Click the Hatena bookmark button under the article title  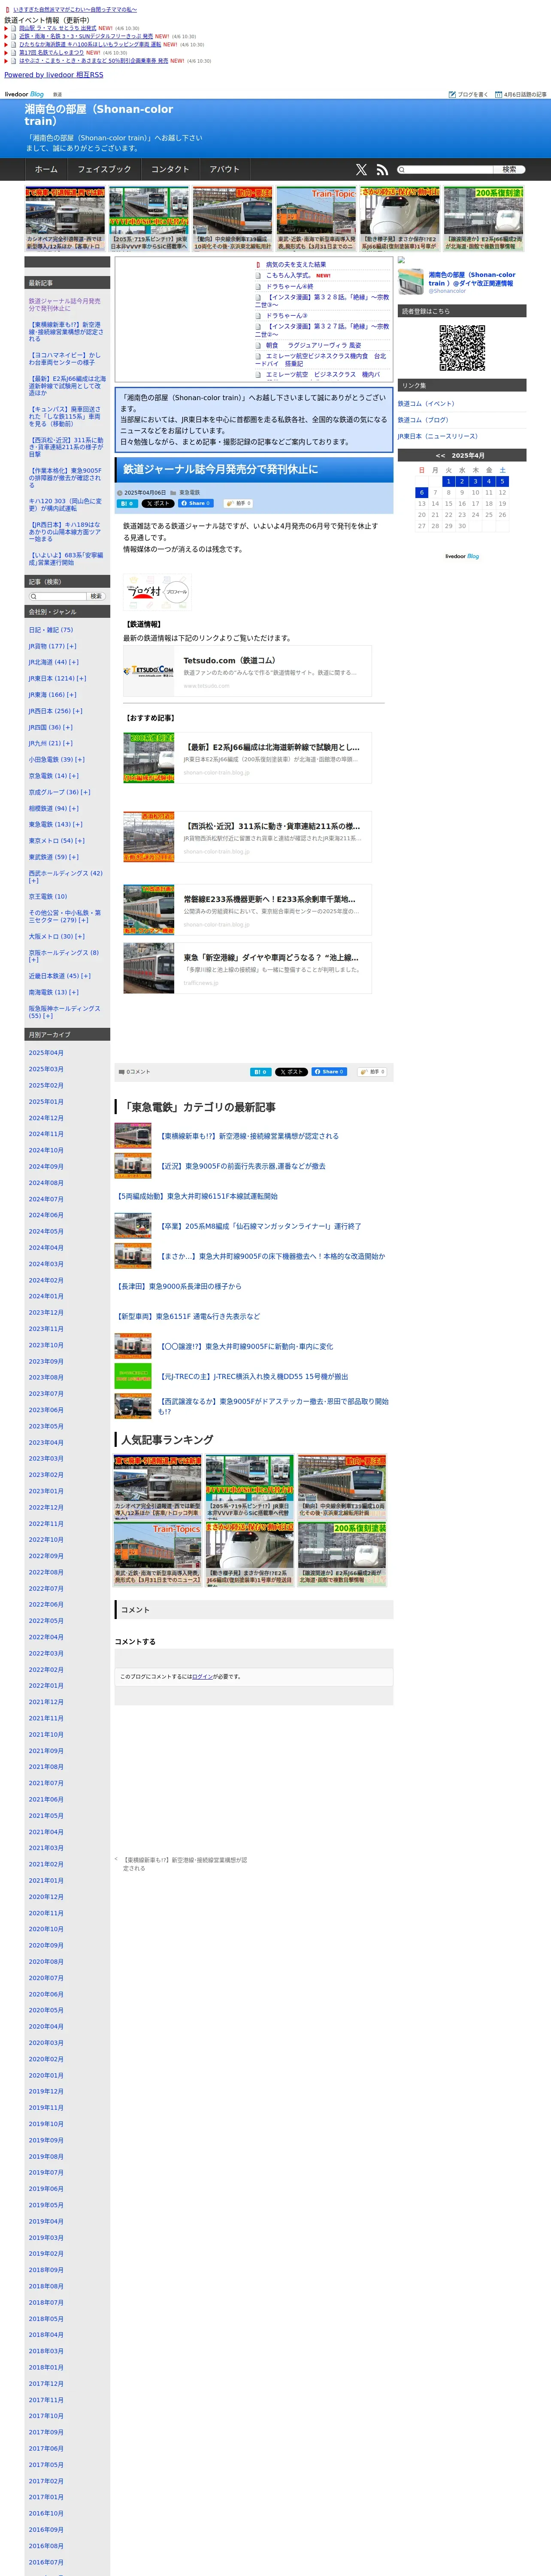(128, 503)
